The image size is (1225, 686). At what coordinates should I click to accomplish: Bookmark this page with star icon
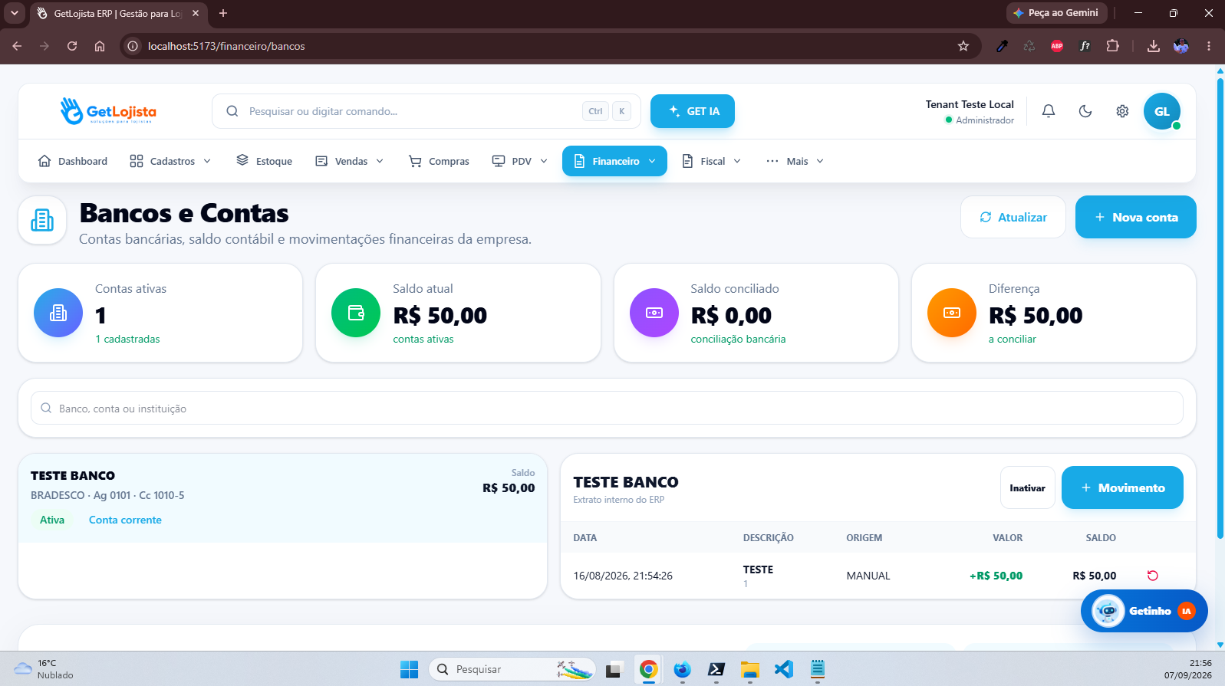pyautogui.click(x=963, y=46)
